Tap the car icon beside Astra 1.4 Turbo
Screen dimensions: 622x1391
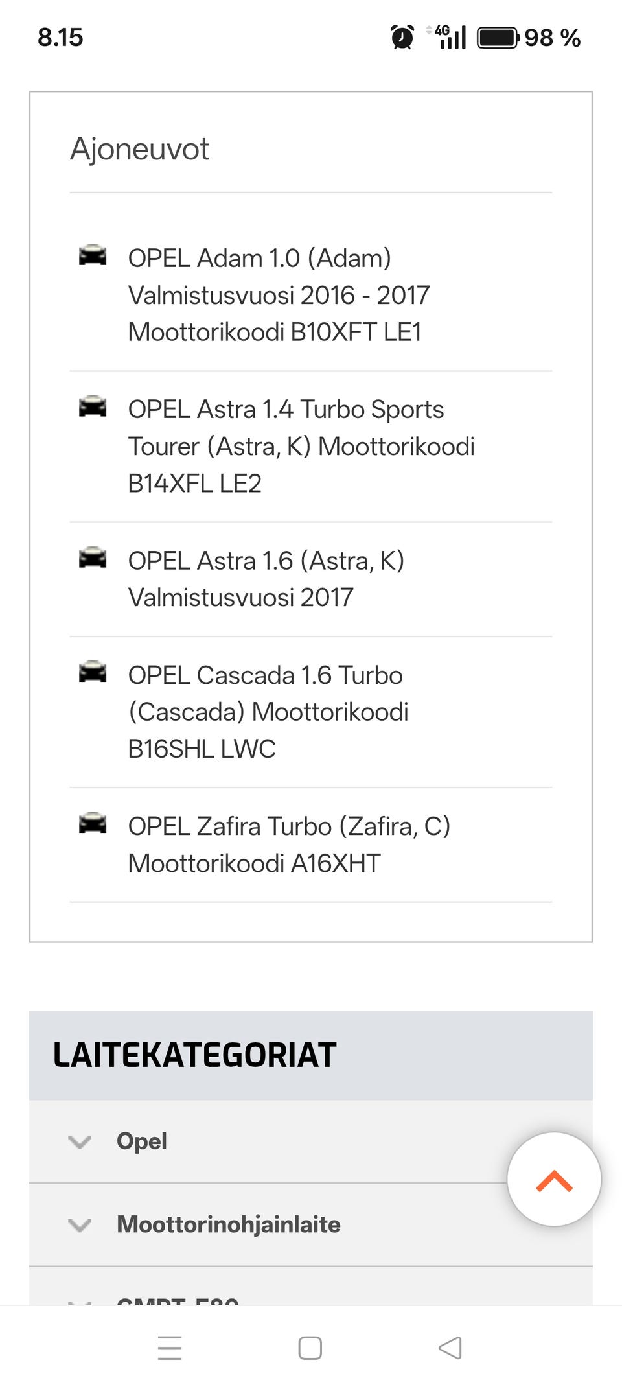pos(93,406)
